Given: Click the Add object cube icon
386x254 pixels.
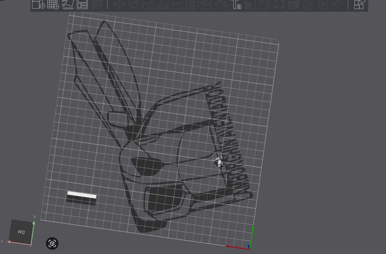Looking at the screenshot, I should (39, 4).
